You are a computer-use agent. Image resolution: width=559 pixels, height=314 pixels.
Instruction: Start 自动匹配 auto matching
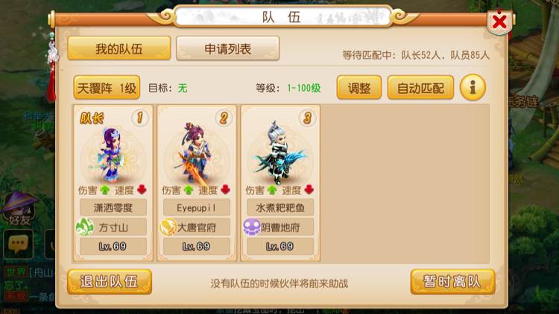coord(420,88)
